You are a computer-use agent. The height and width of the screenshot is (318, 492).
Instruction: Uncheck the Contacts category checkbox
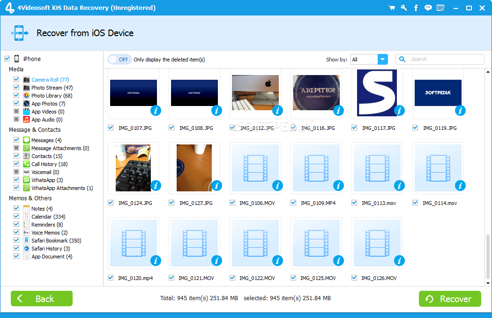point(16,156)
